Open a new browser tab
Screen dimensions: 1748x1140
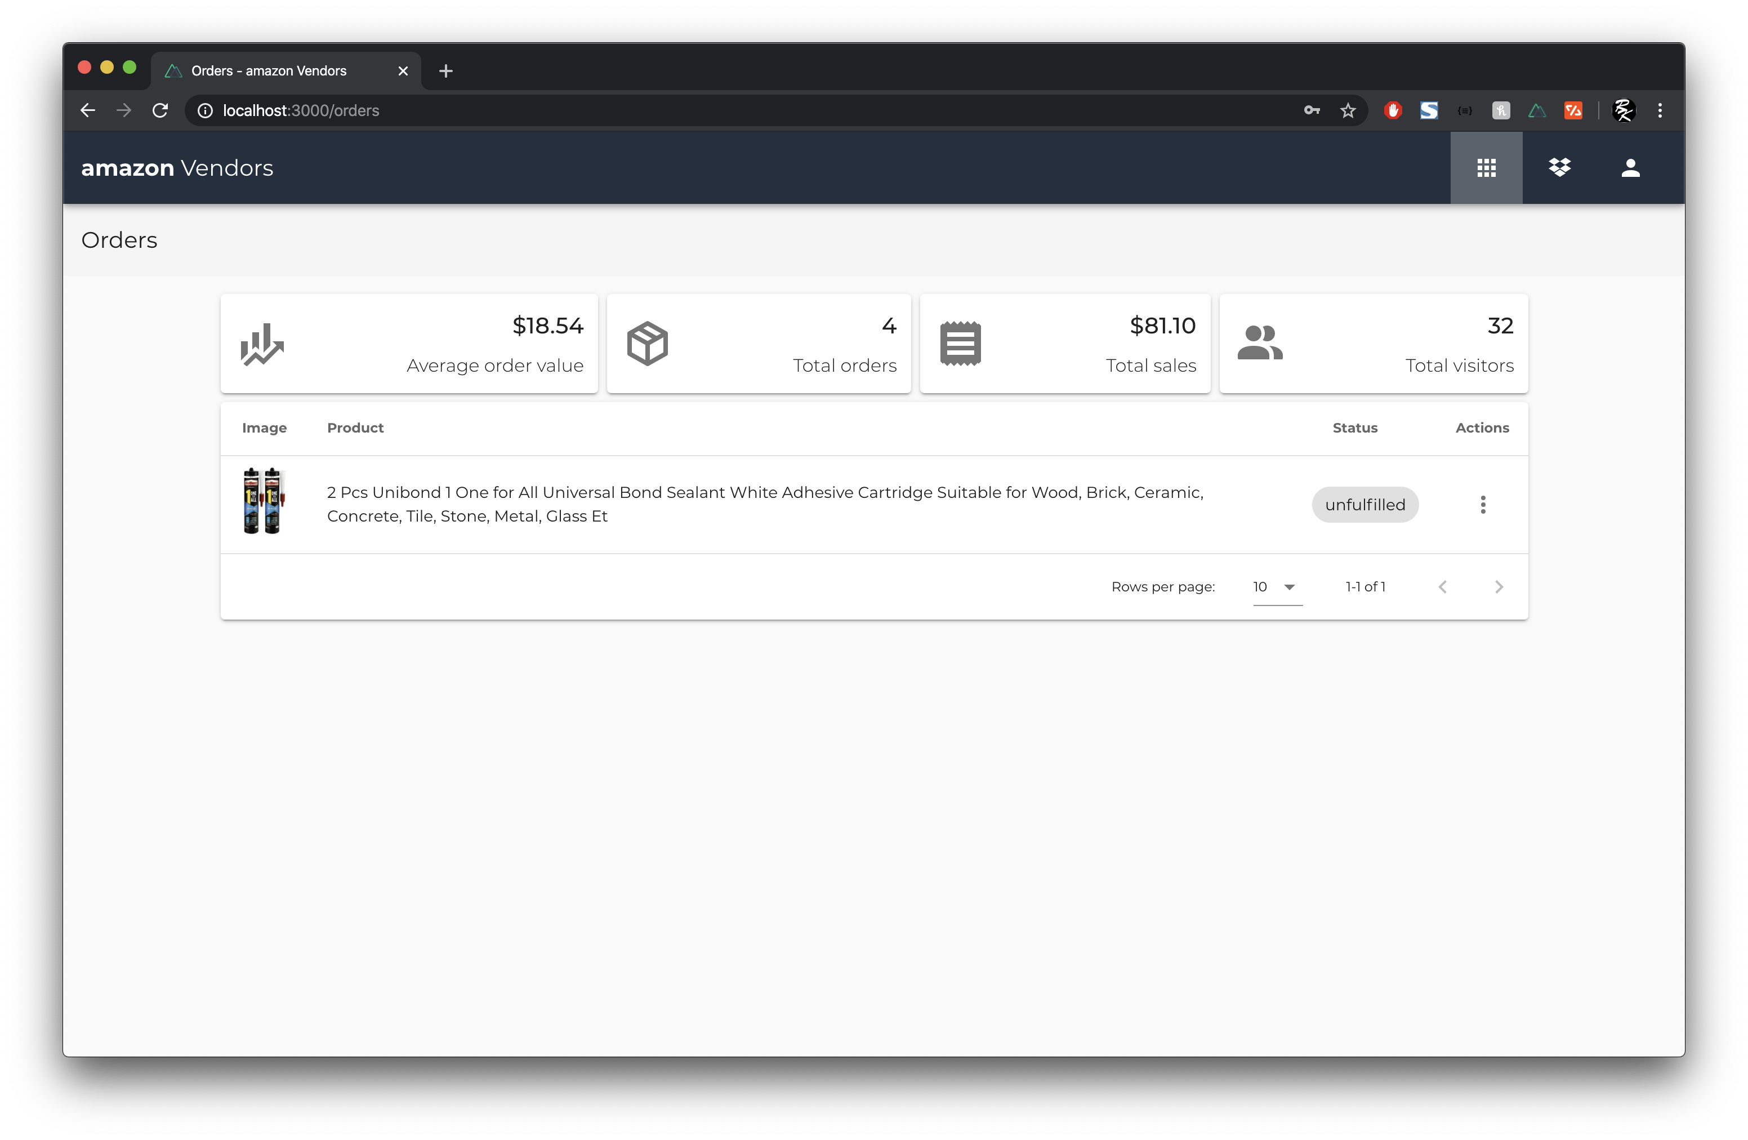point(445,71)
